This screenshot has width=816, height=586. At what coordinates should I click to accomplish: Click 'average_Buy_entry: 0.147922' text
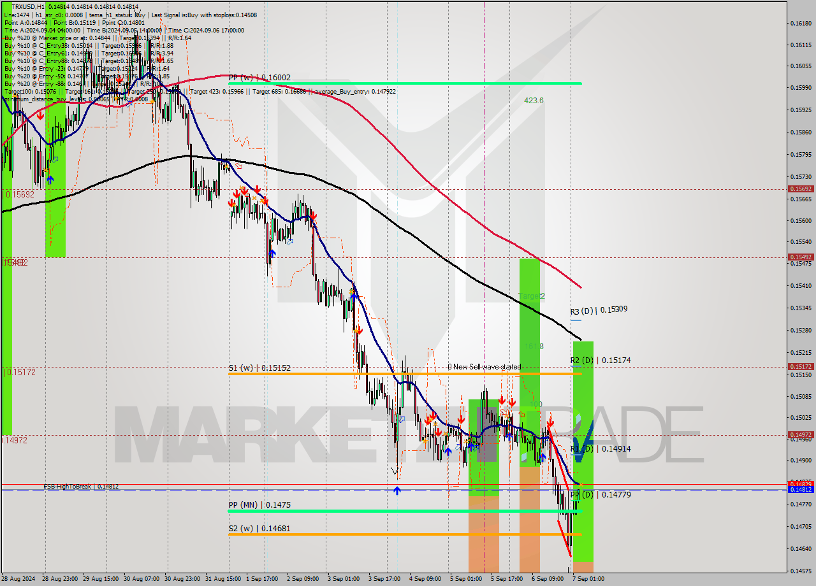click(355, 91)
